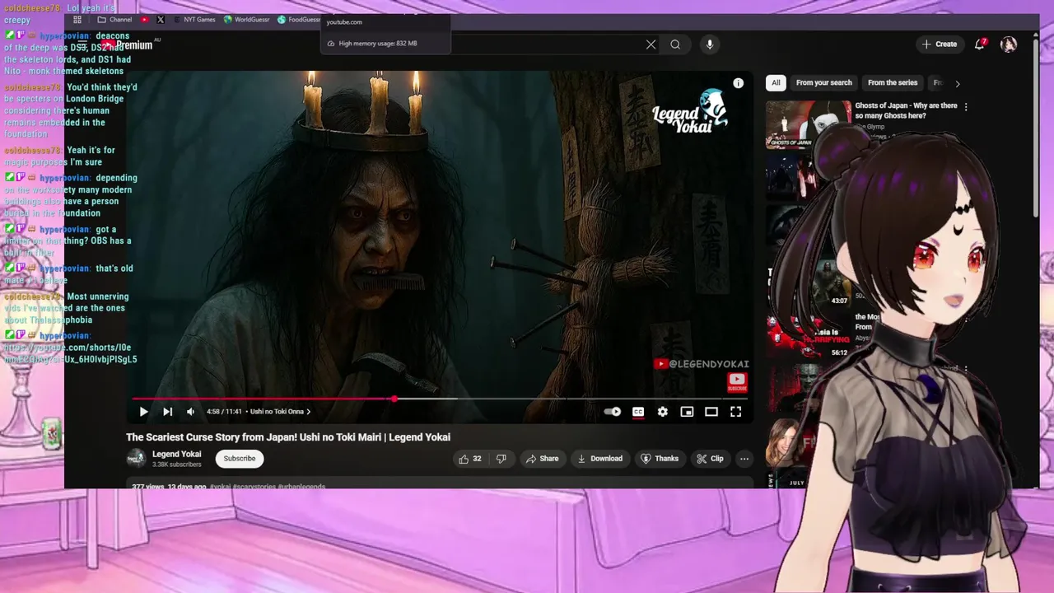1054x593 pixels.
Task: Skip to the next video
Action: click(167, 412)
